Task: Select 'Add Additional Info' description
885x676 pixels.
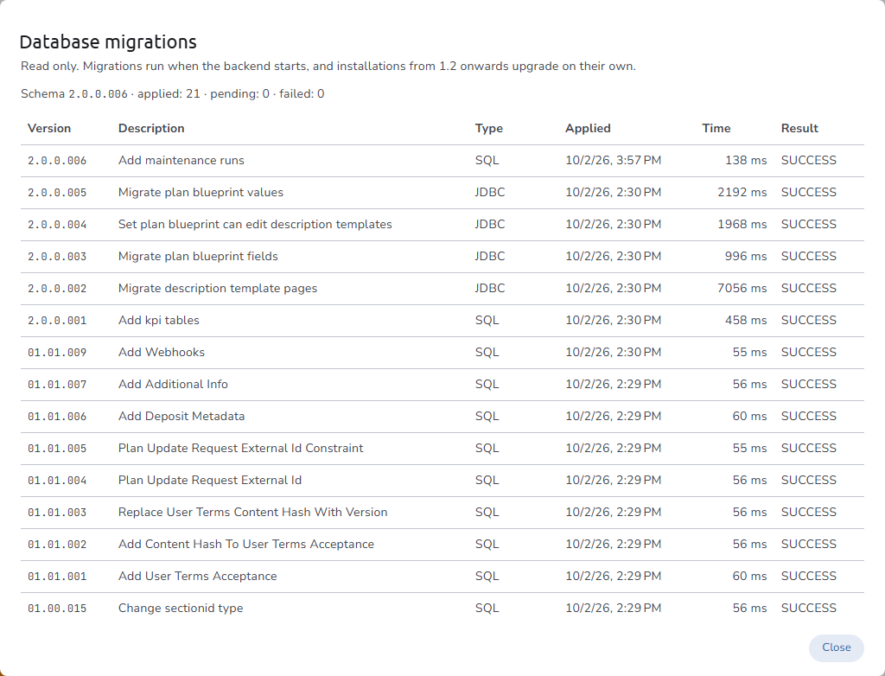Action: (x=173, y=384)
